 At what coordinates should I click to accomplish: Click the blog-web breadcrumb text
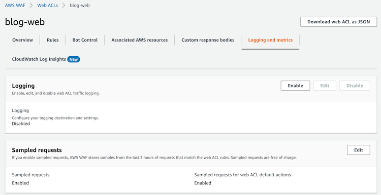(80, 6)
